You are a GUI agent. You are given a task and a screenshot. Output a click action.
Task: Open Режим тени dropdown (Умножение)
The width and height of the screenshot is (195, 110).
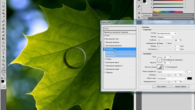pyautogui.click(x=172, y=79)
